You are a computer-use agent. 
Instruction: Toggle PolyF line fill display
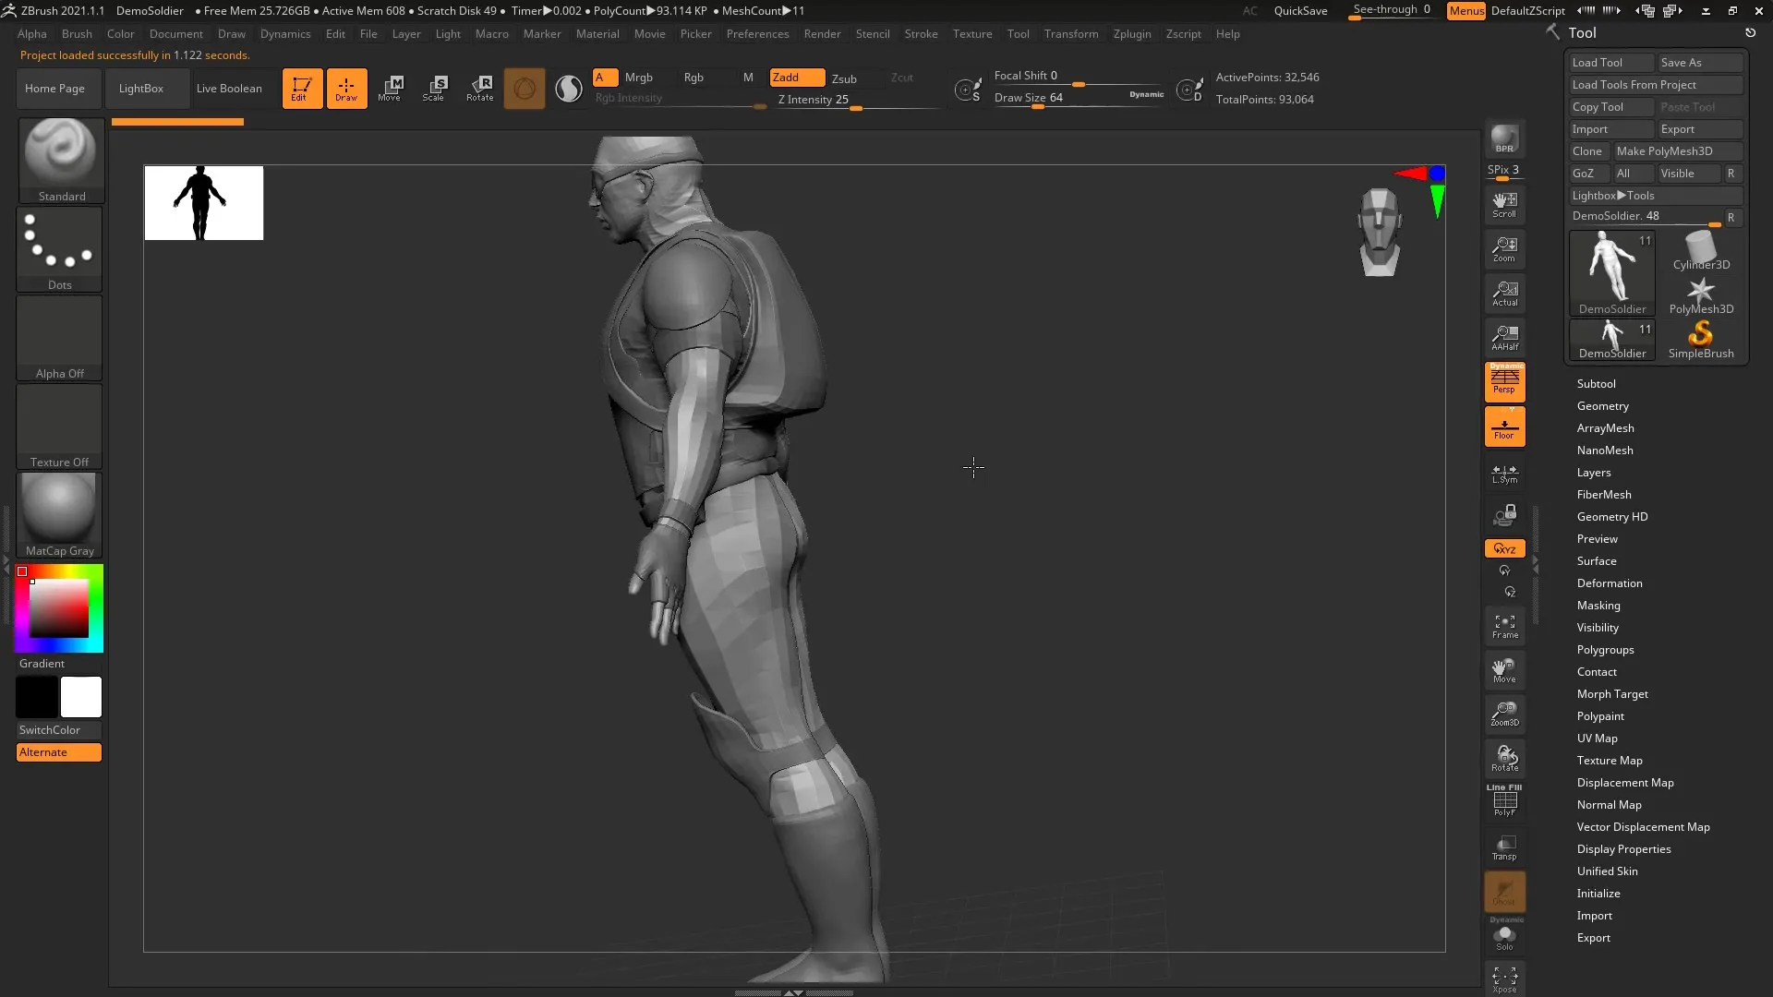tap(1504, 800)
